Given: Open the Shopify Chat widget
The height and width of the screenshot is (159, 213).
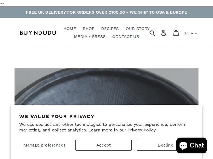Looking at the screenshot, I should 192,145.
